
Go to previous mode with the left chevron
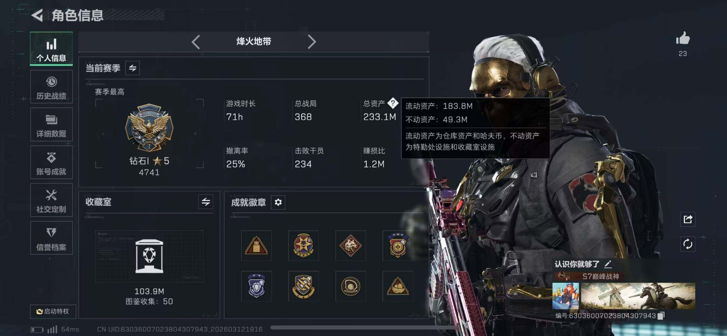pos(196,42)
